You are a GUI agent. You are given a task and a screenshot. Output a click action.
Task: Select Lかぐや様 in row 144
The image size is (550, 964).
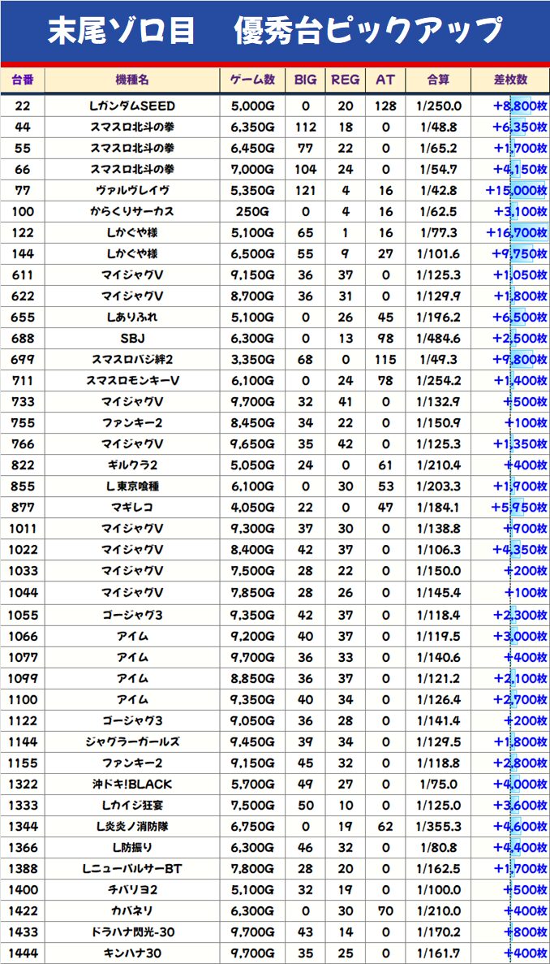click(x=132, y=254)
